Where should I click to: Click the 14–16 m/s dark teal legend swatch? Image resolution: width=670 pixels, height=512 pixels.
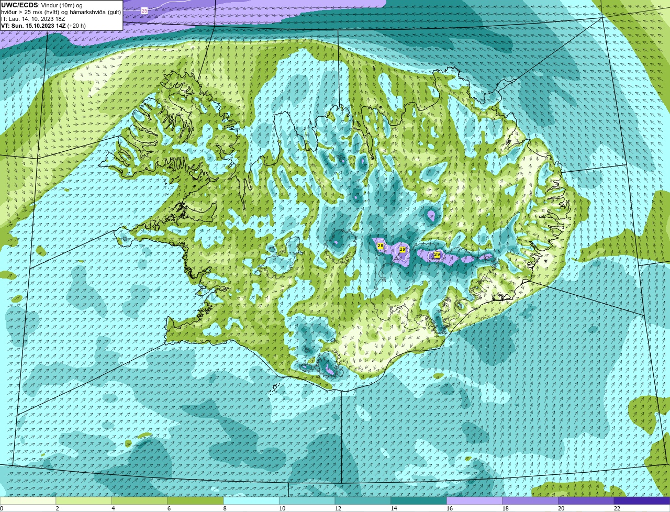(x=419, y=501)
